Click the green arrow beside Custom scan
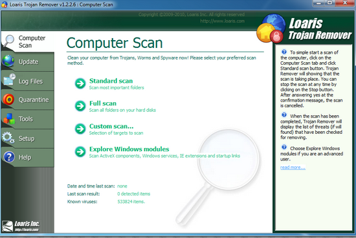356x238 pixels. (x=80, y=129)
